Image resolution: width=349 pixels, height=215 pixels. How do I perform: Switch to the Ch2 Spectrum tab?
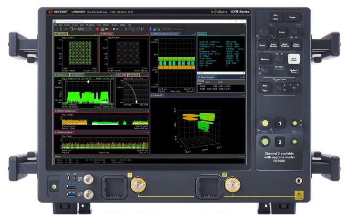[76, 75]
